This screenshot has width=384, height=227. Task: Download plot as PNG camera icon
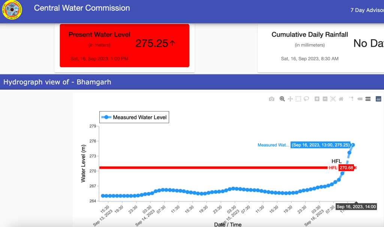271,99
